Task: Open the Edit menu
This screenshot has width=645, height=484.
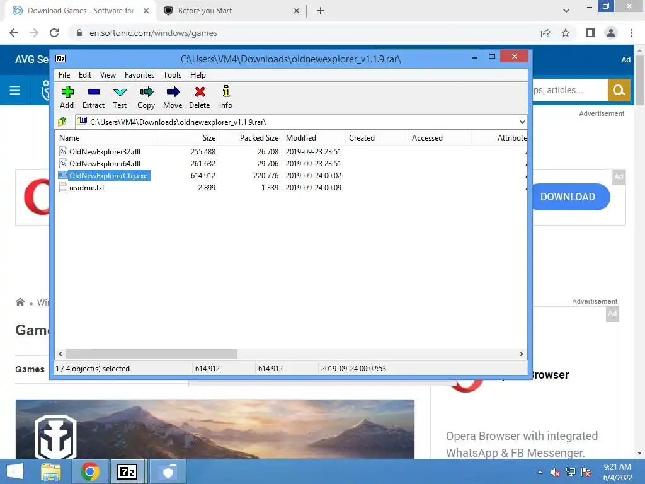Action: [x=85, y=75]
